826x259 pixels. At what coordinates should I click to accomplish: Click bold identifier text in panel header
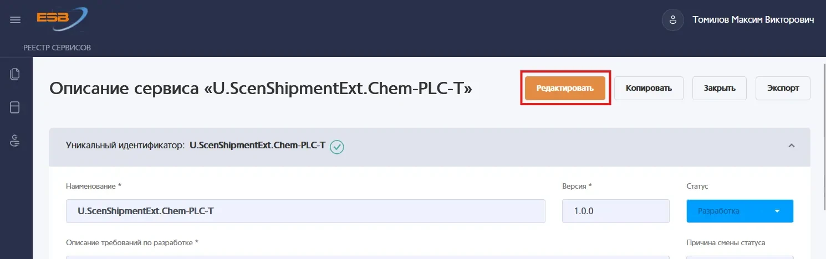(x=257, y=146)
